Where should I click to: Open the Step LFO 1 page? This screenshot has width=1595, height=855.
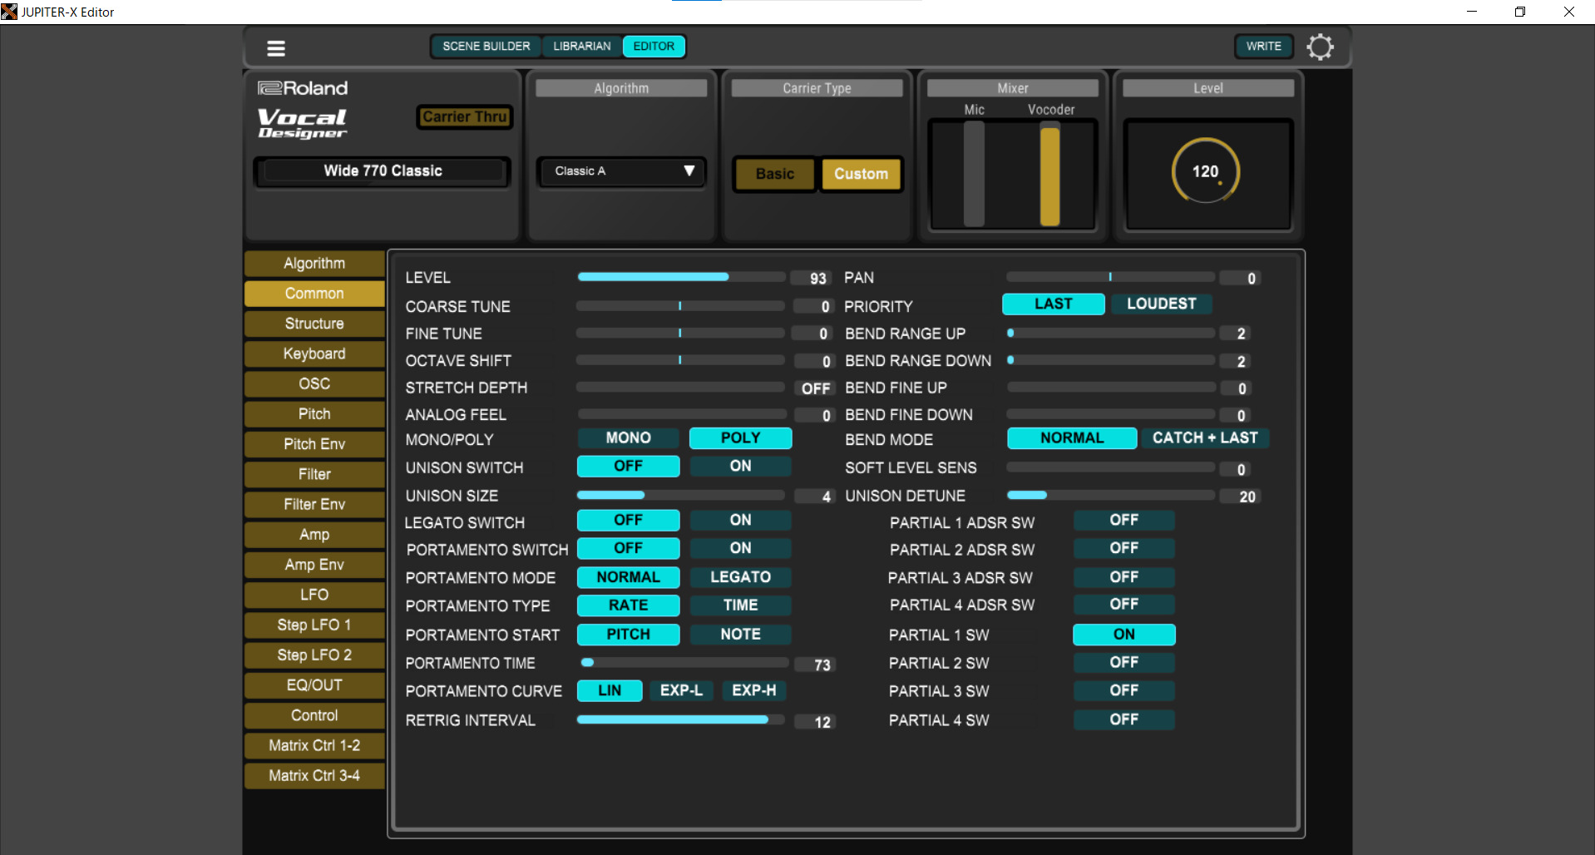[x=314, y=625]
